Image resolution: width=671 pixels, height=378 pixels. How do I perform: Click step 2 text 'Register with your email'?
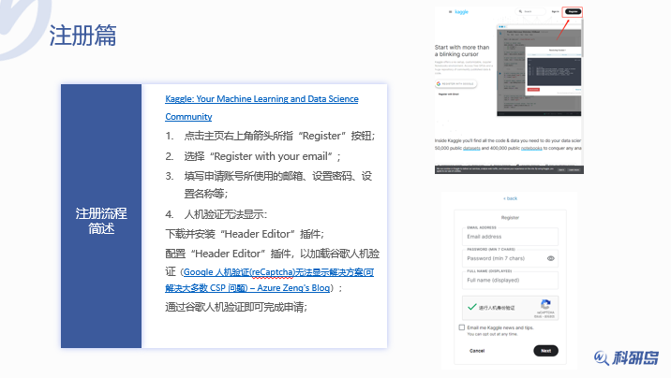pyautogui.click(x=262, y=156)
